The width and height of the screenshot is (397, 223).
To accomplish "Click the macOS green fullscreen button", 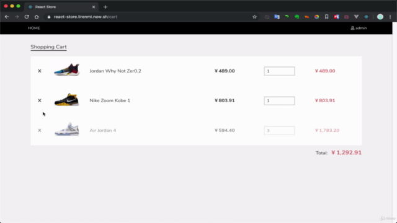I will [x=18, y=6].
